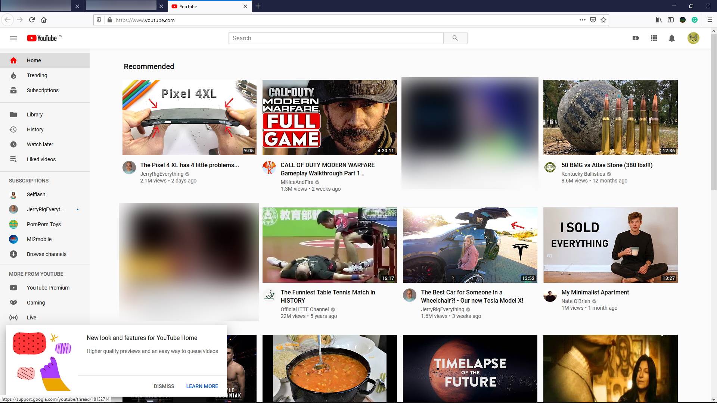Open the YouTube apps grid icon
The height and width of the screenshot is (403, 717).
654,38
